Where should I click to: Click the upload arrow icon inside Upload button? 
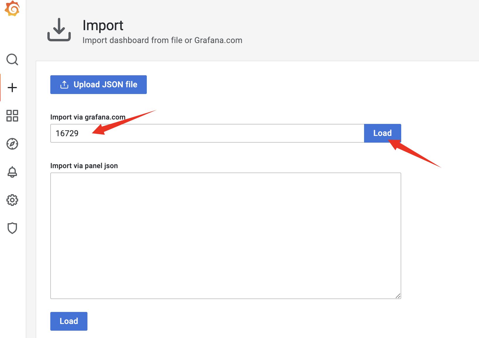coord(64,85)
